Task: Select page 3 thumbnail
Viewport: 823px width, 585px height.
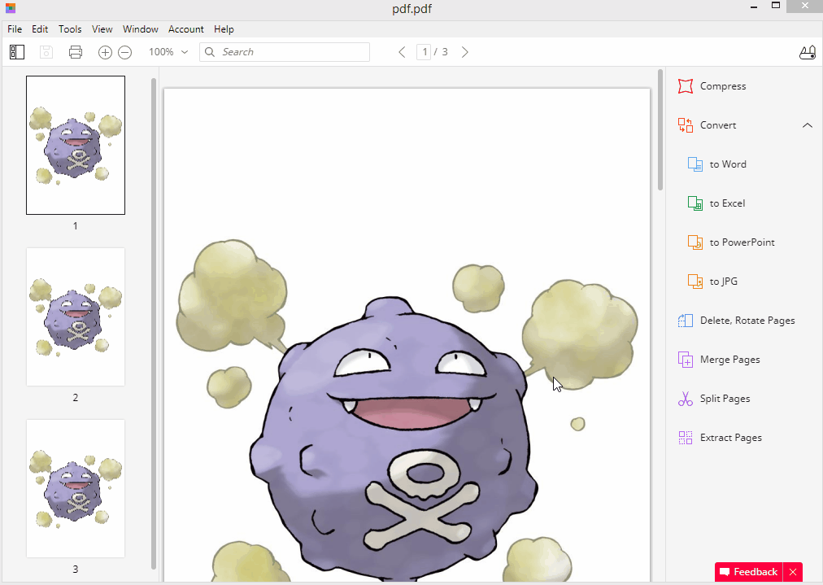Action: [76, 488]
